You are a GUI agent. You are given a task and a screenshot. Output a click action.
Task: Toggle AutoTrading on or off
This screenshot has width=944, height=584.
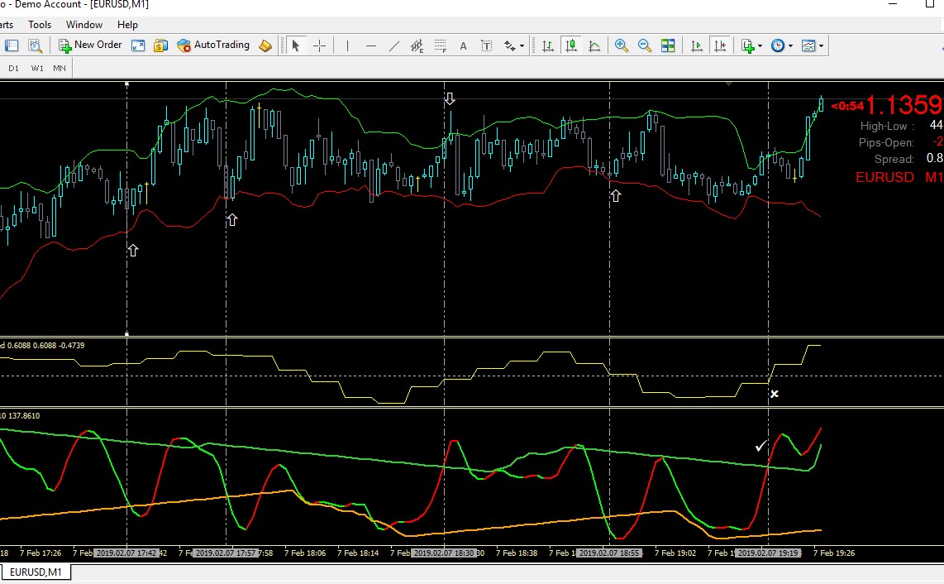tap(213, 45)
